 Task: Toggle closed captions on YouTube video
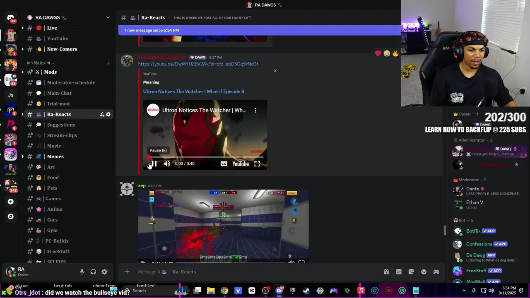224,164
